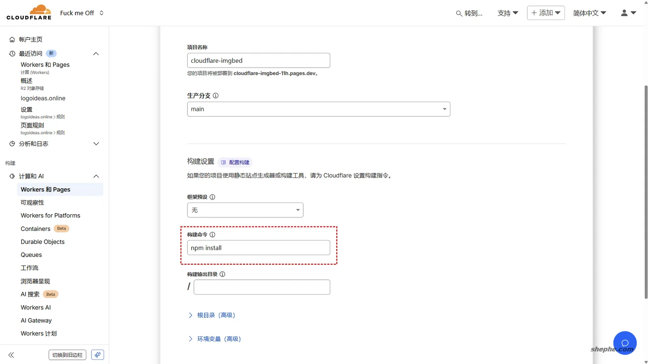Open Workers 计划 sidebar item
The image size is (648, 364).
(38, 333)
